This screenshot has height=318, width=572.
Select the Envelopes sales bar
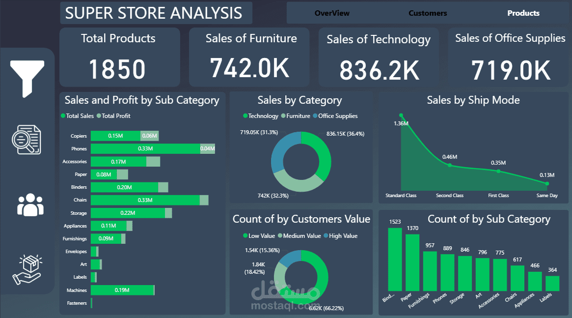pos(93,251)
